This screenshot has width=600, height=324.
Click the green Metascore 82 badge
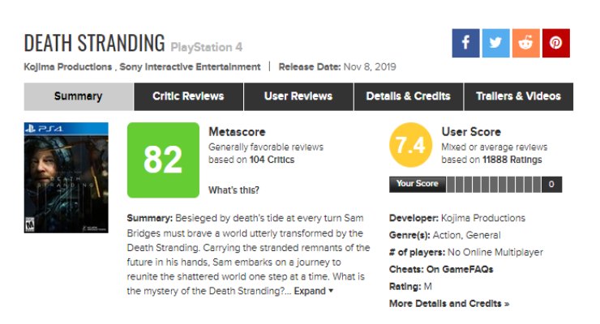[x=162, y=160]
